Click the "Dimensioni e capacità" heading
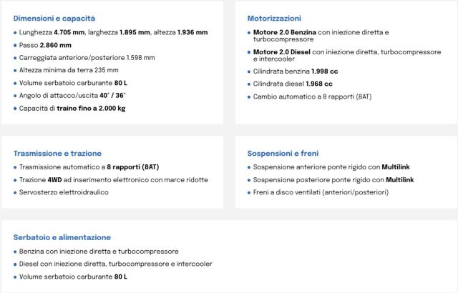The height and width of the screenshot is (293, 458). click(x=54, y=17)
